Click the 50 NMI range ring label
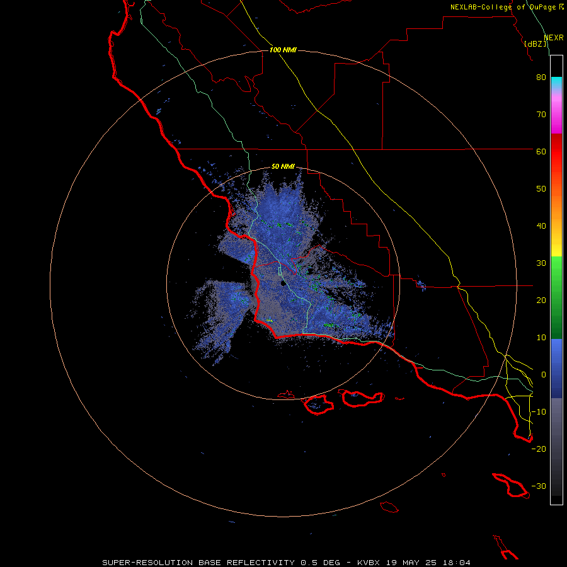 click(x=283, y=166)
